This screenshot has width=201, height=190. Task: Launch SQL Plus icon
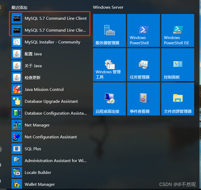point(17,149)
